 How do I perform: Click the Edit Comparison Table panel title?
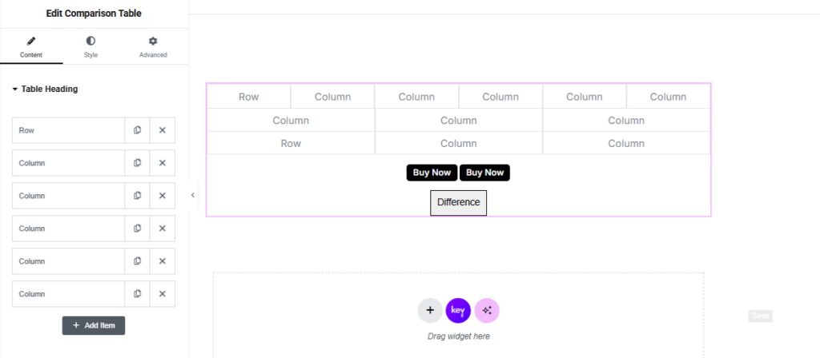(x=94, y=14)
